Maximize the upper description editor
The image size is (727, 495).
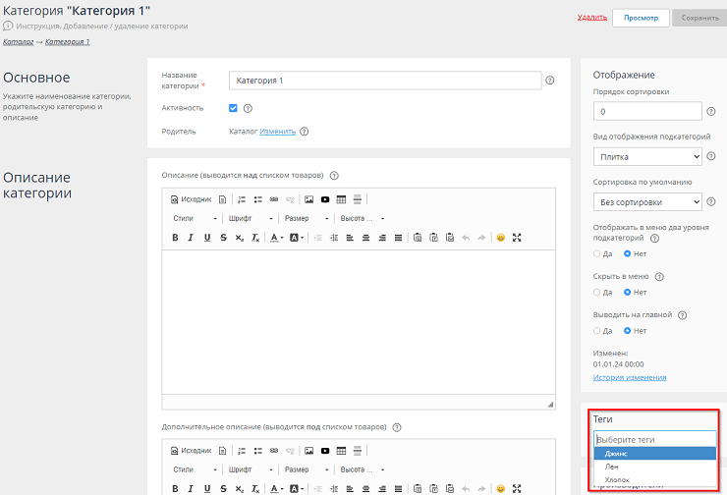point(517,238)
